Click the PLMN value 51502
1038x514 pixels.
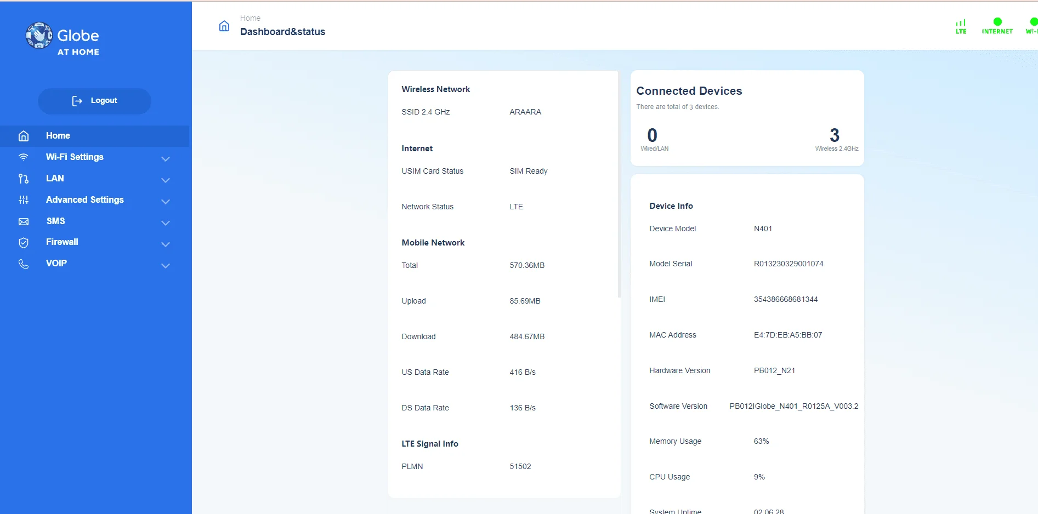pyautogui.click(x=520, y=466)
